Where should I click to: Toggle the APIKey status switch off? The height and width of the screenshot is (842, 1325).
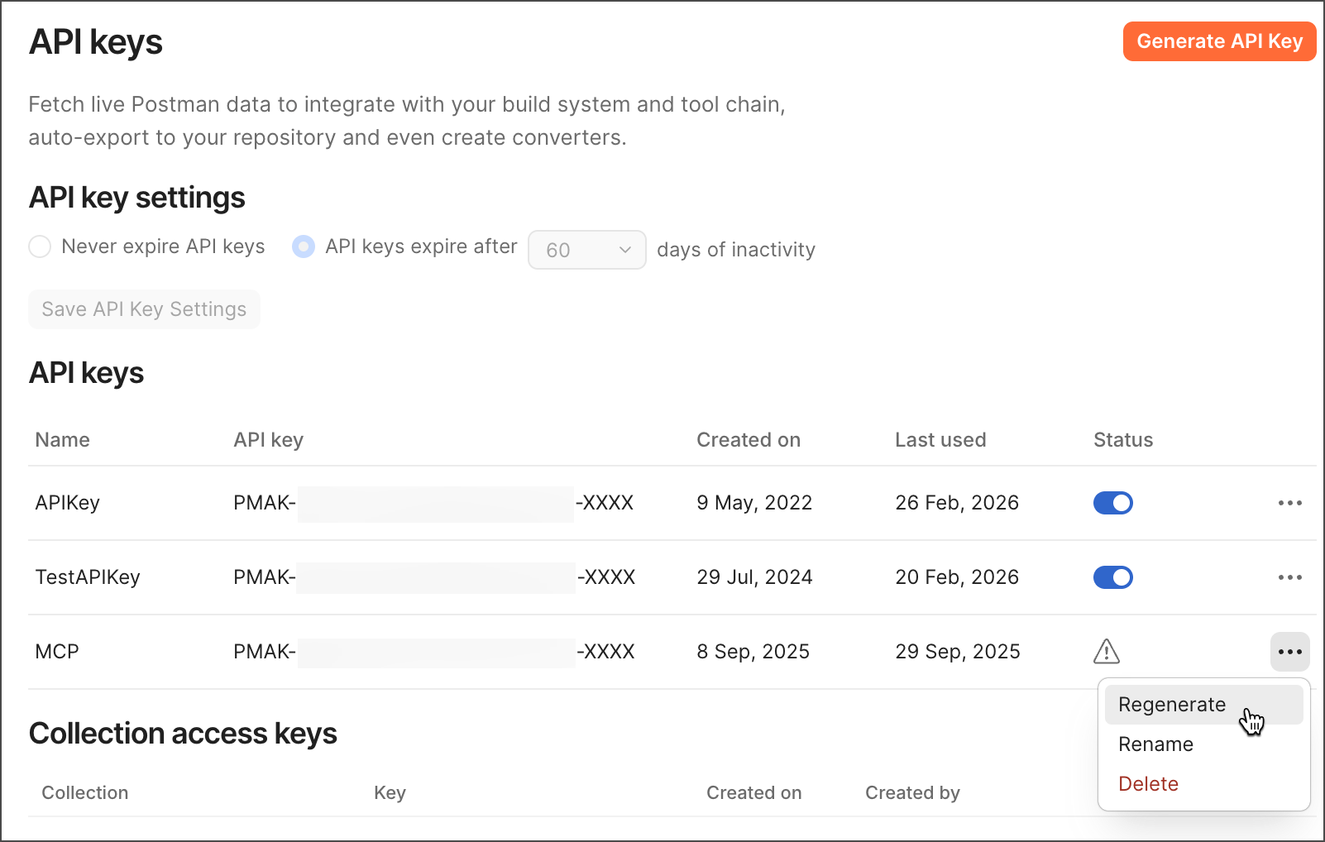pyautogui.click(x=1112, y=503)
